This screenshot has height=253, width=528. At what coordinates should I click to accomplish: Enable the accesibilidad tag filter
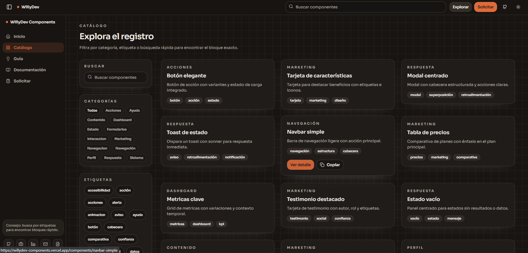(x=98, y=190)
